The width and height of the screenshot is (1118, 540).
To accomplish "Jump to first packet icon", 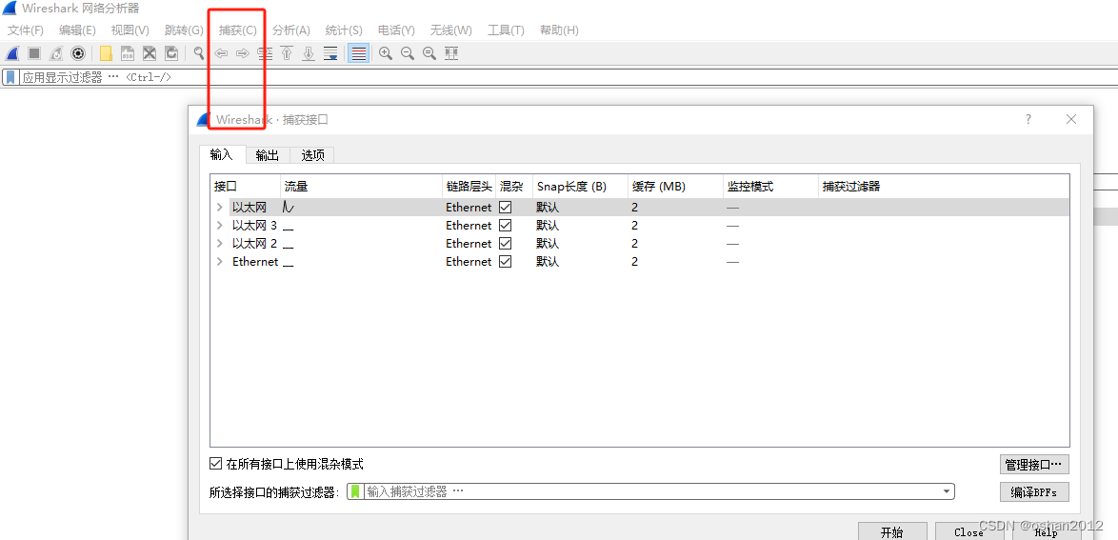I will (287, 53).
